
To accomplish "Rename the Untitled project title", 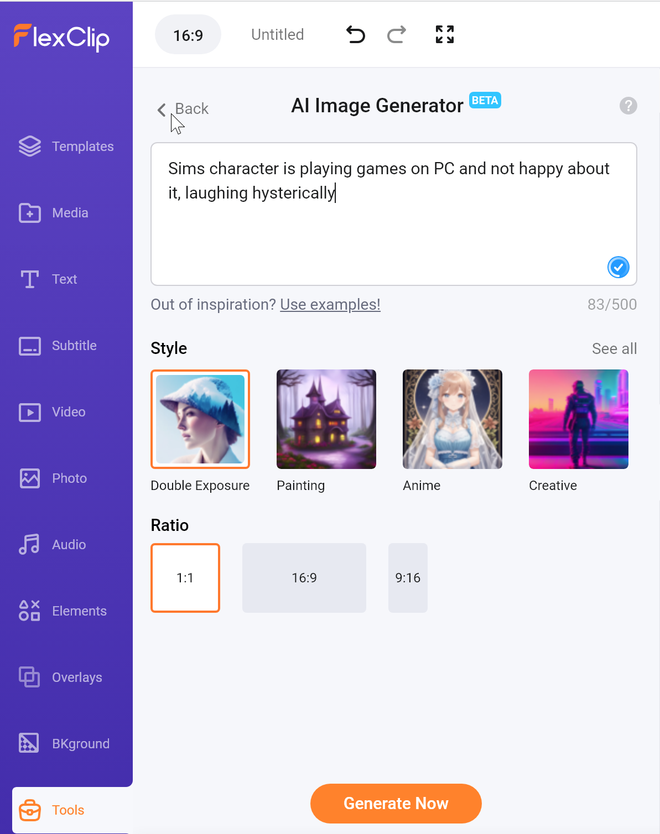I will click(x=278, y=35).
